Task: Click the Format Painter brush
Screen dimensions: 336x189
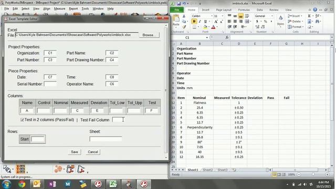Action: pos(184,27)
